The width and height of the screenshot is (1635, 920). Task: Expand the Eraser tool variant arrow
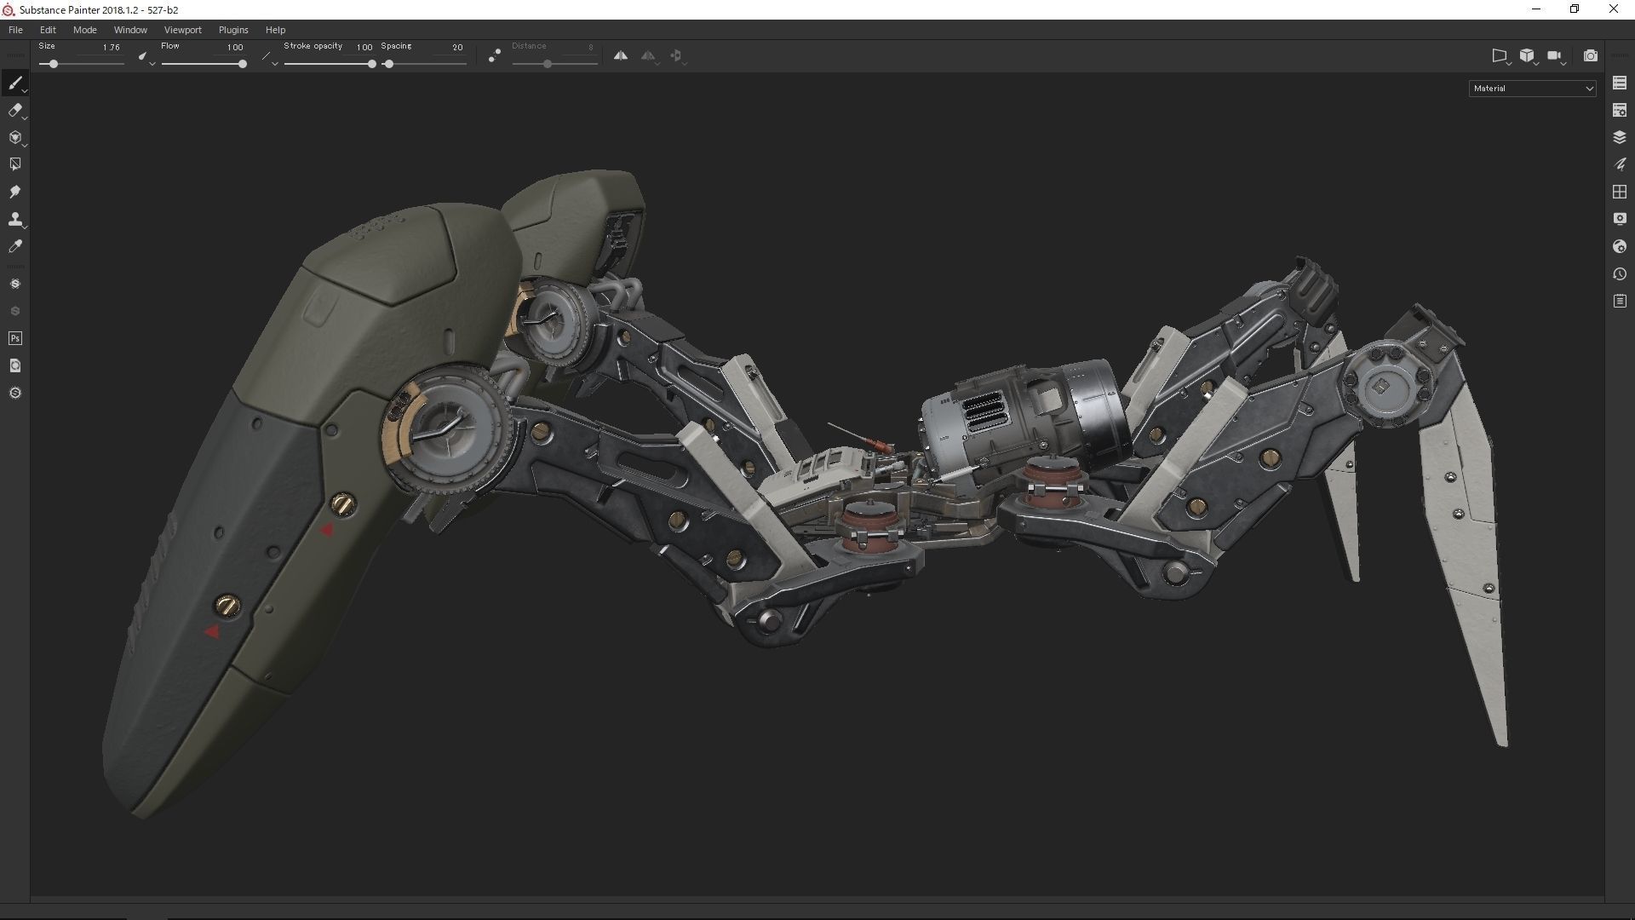(26, 118)
